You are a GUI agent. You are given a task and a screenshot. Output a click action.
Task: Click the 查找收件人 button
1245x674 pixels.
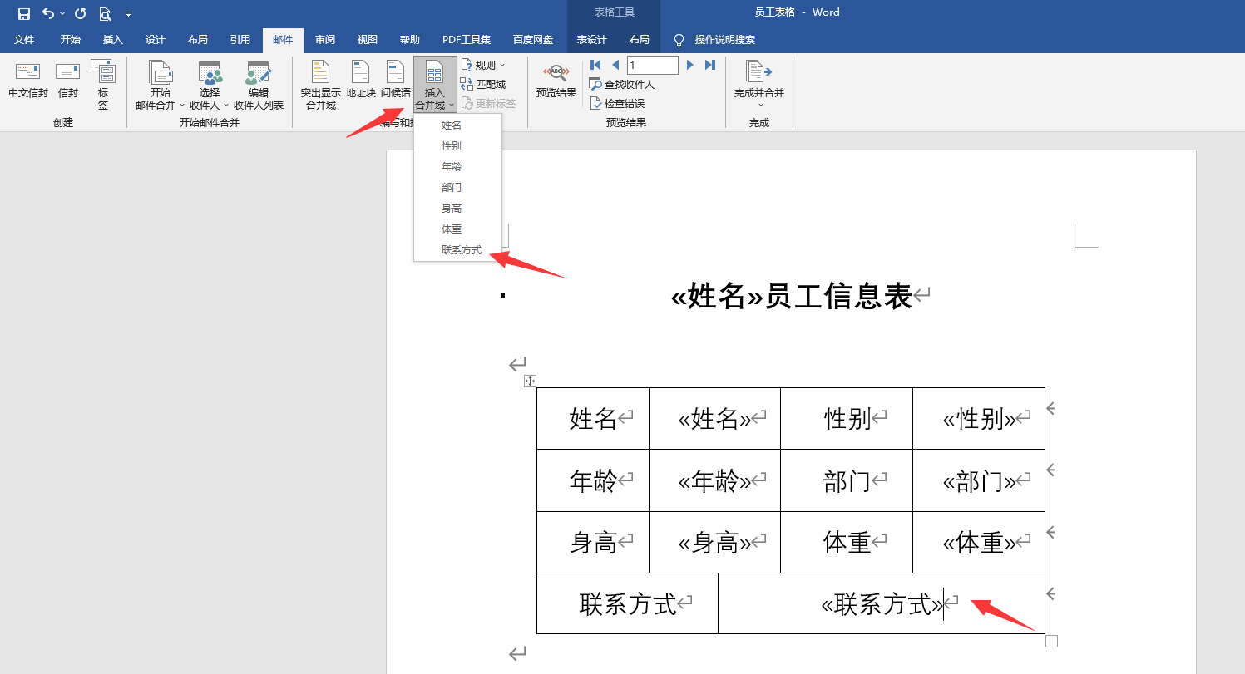pyautogui.click(x=622, y=84)
